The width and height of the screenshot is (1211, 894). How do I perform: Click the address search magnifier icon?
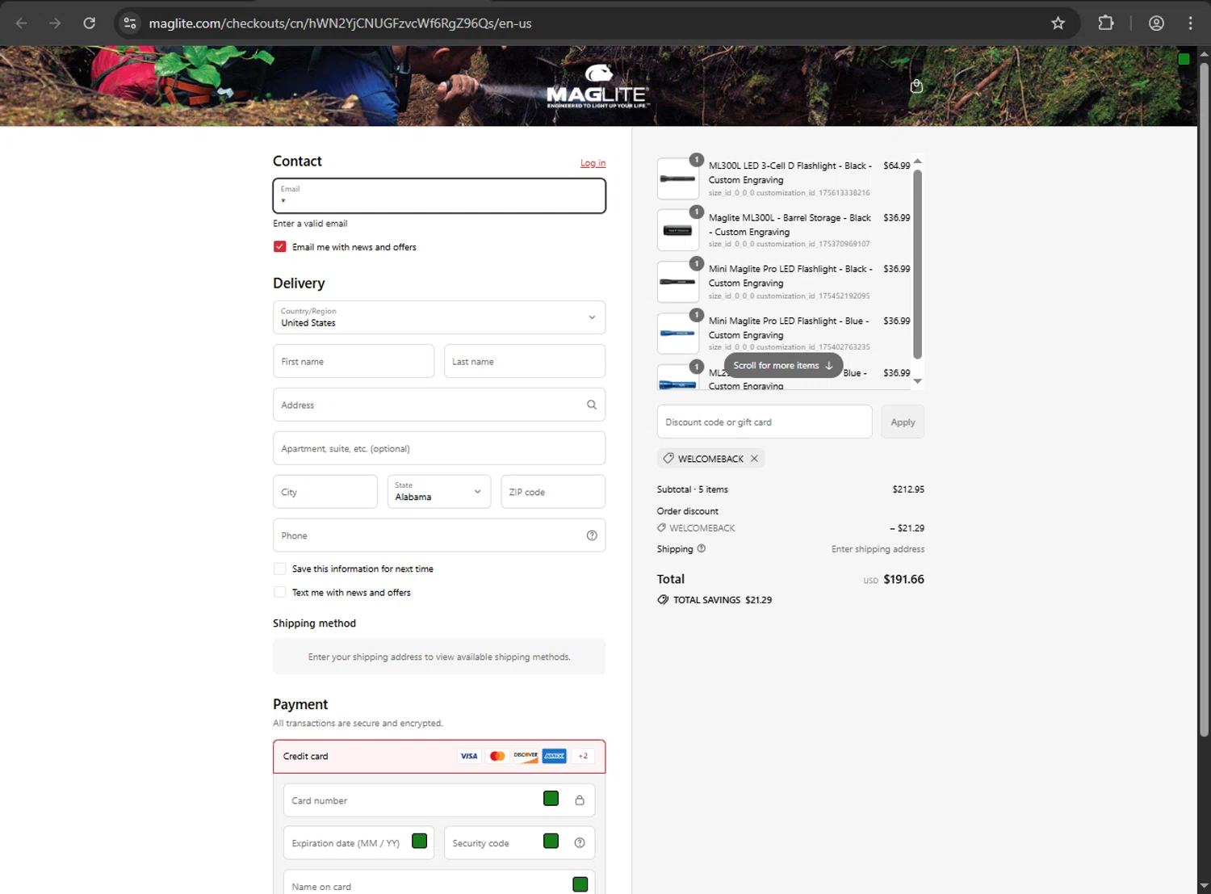click(x=592, y=405)
